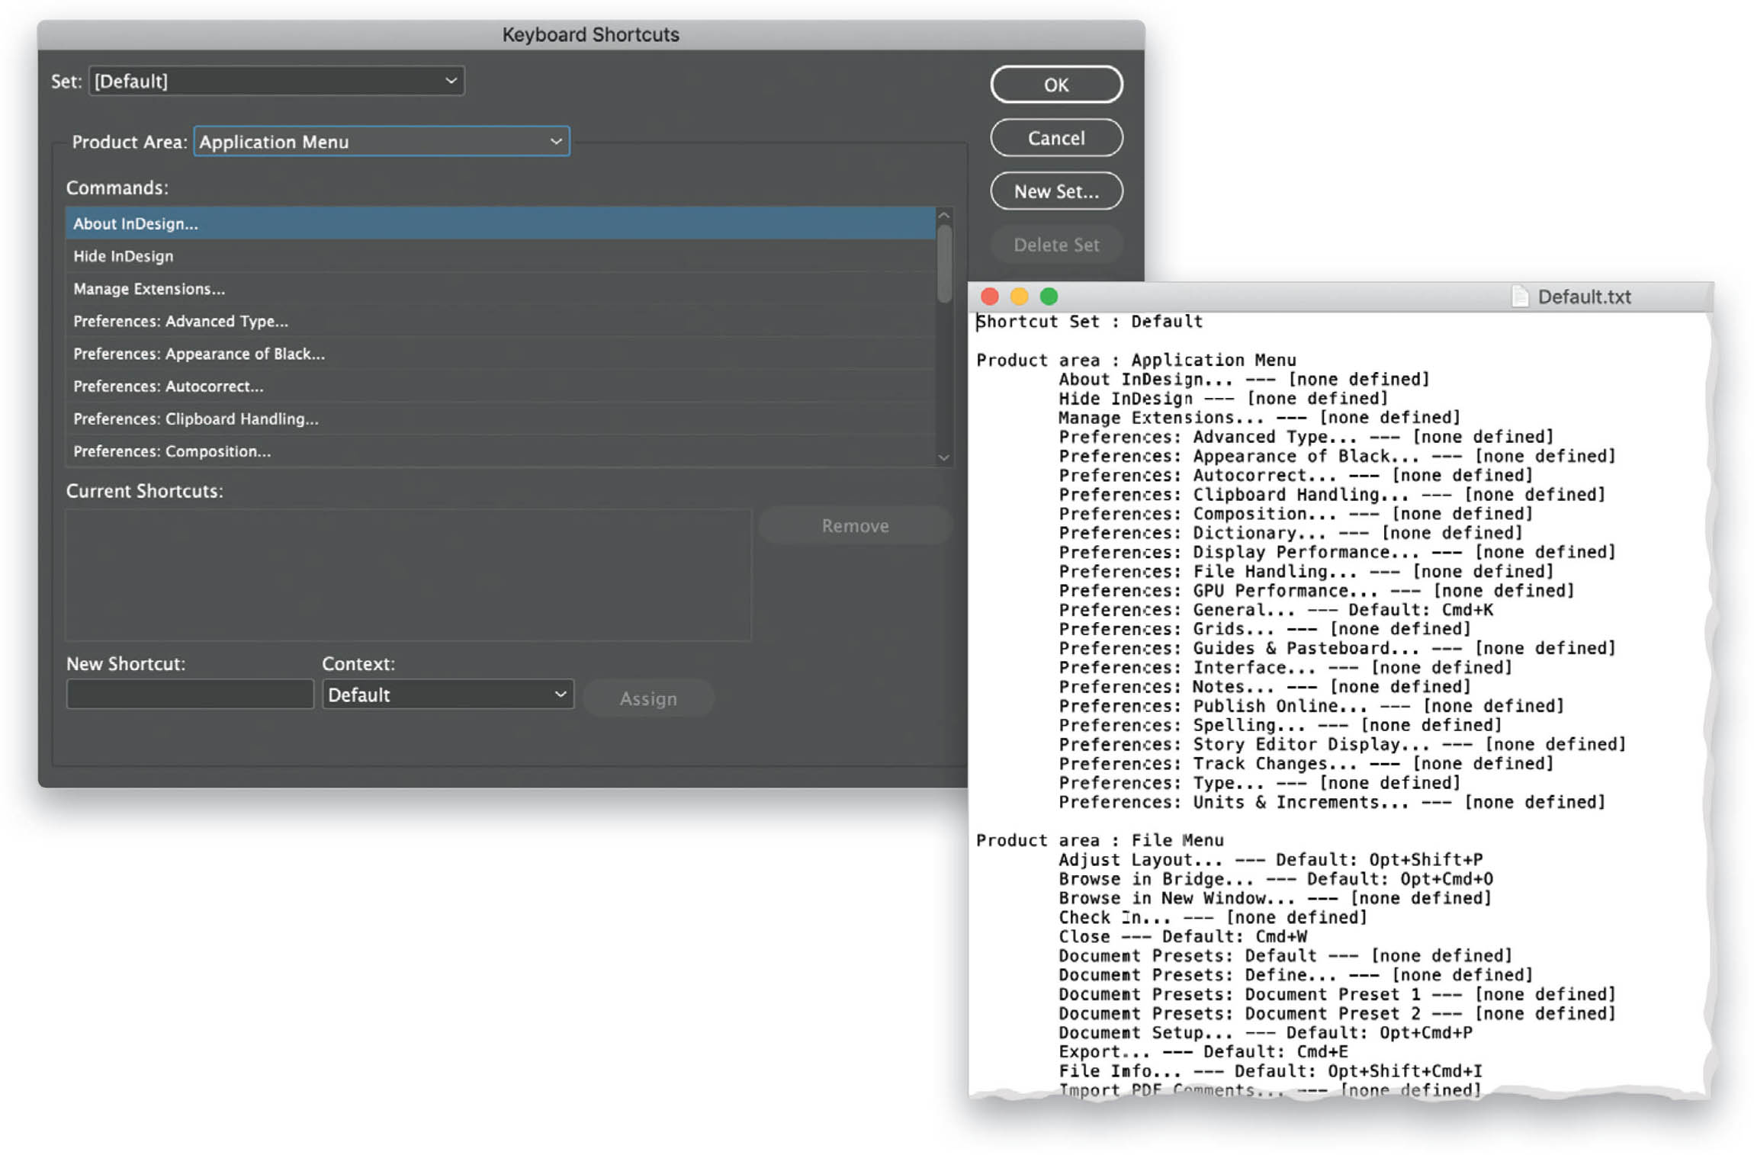Click 'Browse in Bridge...' line in Default.txt
1754x1155 pixels.
click(x=1276, y=879)
